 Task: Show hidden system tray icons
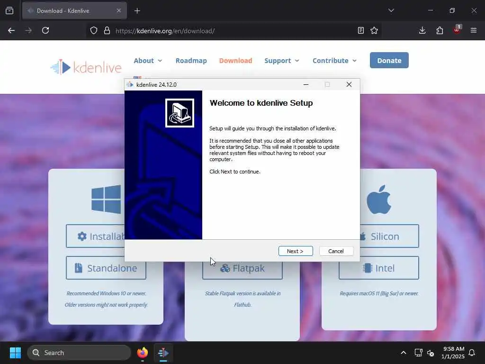404,353
